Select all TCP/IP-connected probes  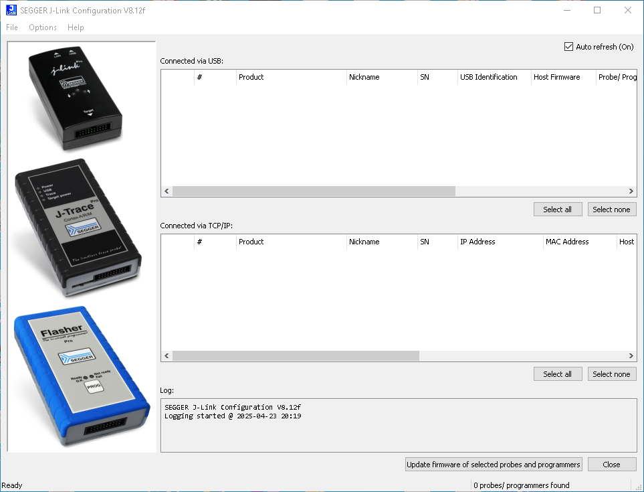tap(558, 374)
